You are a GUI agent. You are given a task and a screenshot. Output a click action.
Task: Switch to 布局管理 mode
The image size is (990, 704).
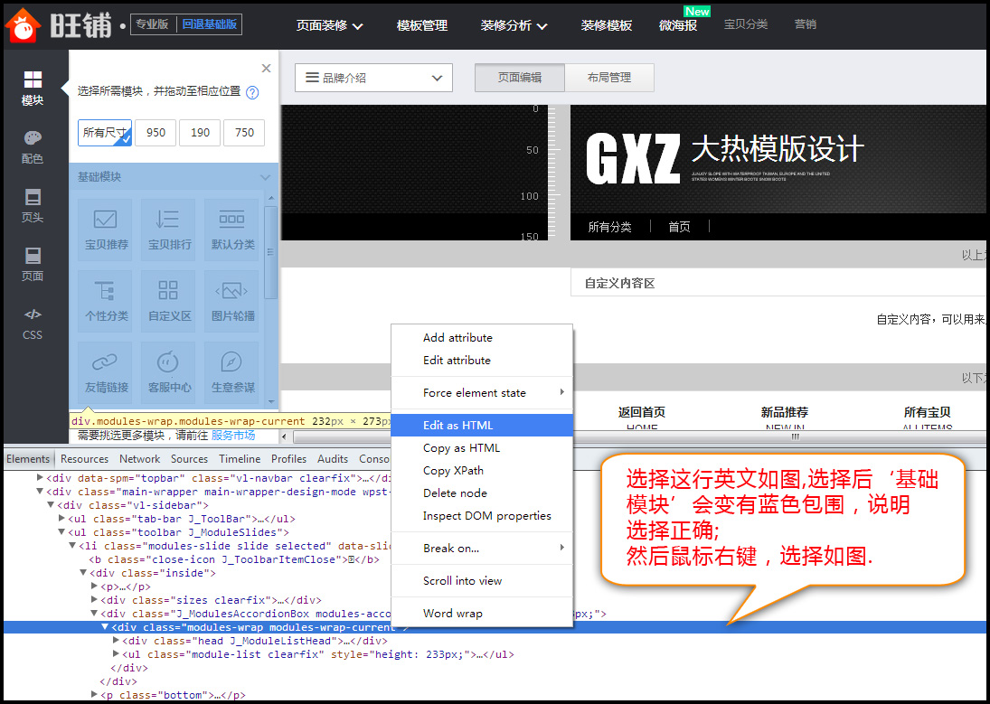[609, 78]
